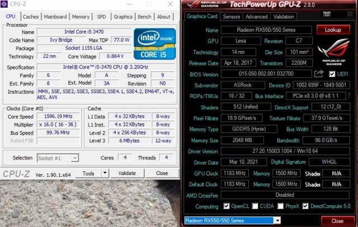Open the Tools dropdown arrow in CPU-Z
Screen dimensions: 358x227
(105, 173)
